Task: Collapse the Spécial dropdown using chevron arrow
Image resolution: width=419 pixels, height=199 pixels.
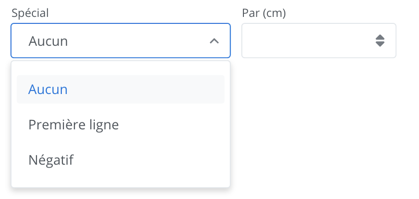Action: tap(214, 41)
